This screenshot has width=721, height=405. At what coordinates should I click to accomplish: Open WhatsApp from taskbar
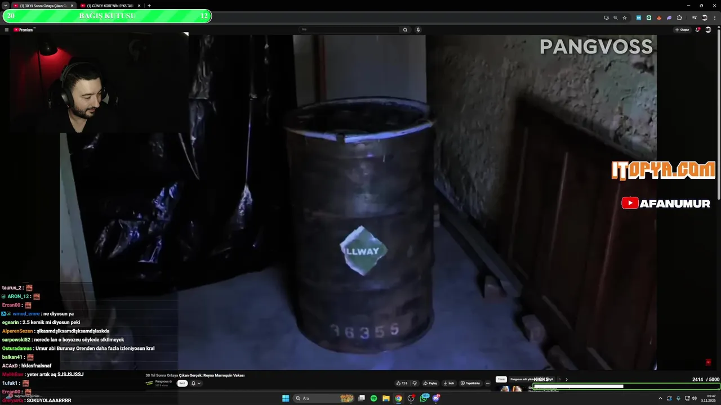pos(424,398)
